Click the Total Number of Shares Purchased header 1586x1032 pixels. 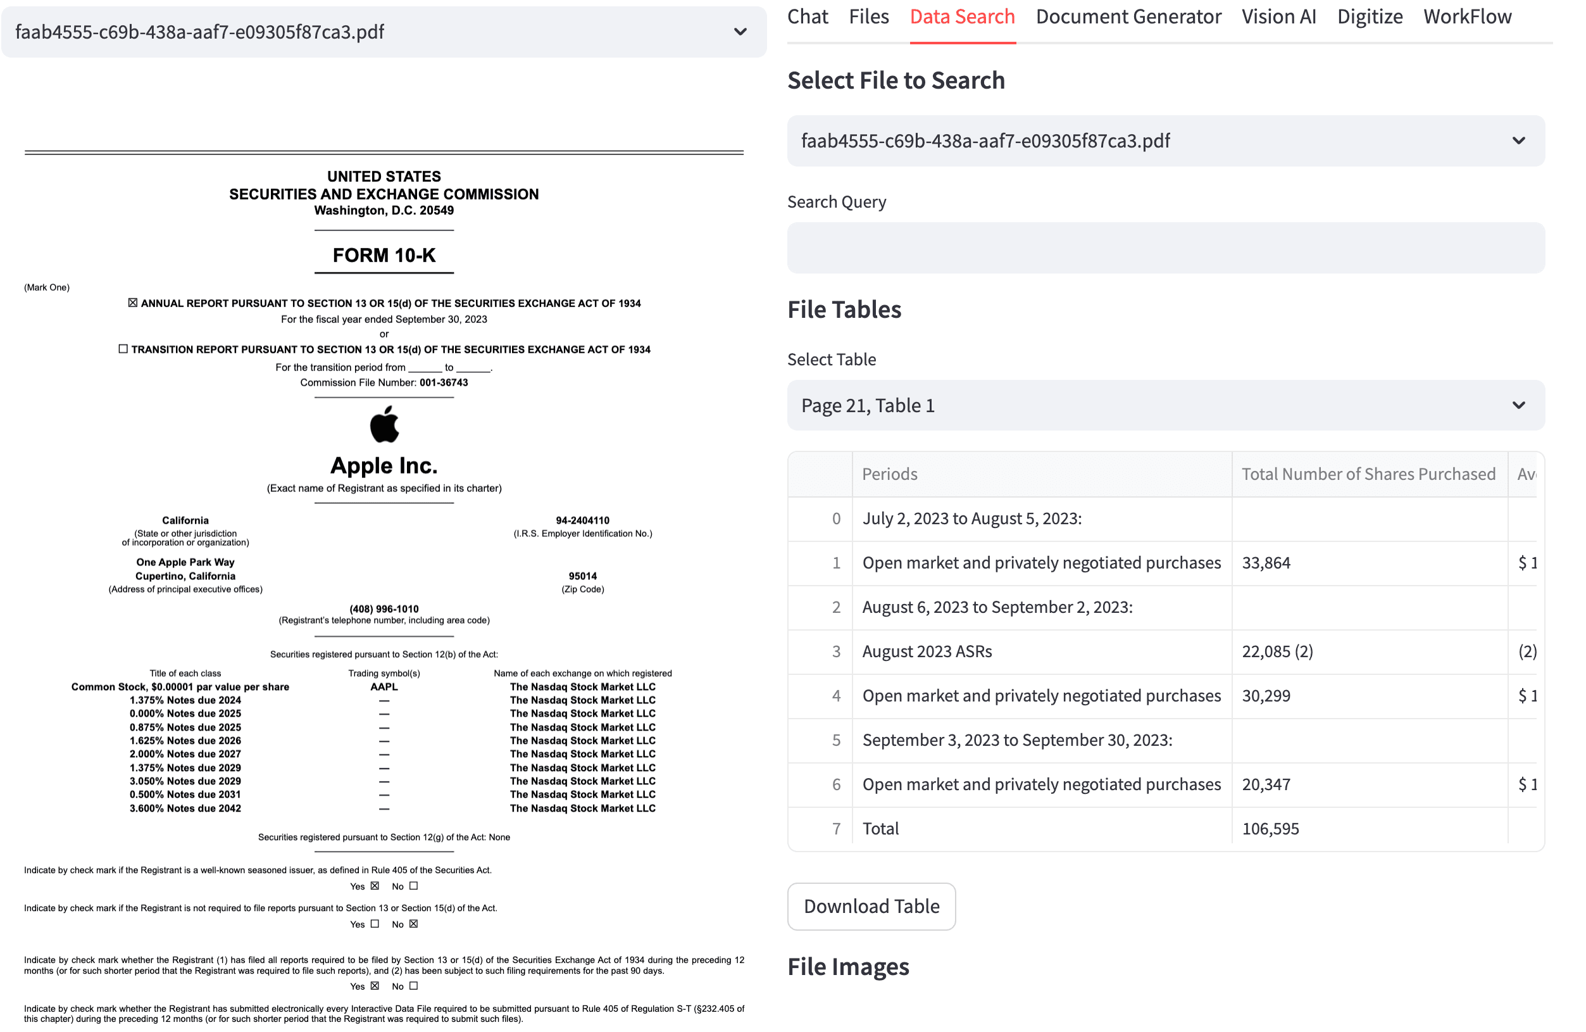click(1370, 474)
